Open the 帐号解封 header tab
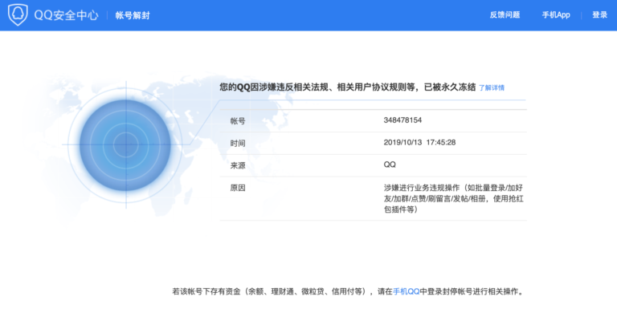 [133, 15]
